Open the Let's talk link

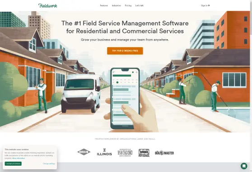(x=140, y=5)
